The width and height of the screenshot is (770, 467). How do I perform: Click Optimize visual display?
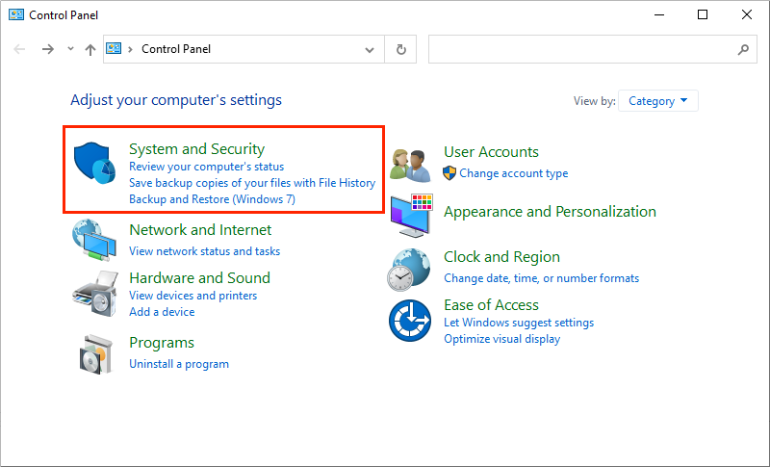501,339
